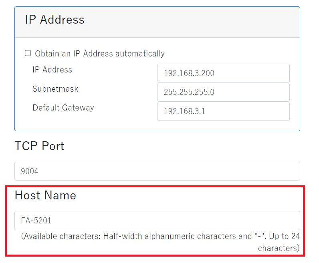Click the IP Address panel header title

(x=55, y=20)
